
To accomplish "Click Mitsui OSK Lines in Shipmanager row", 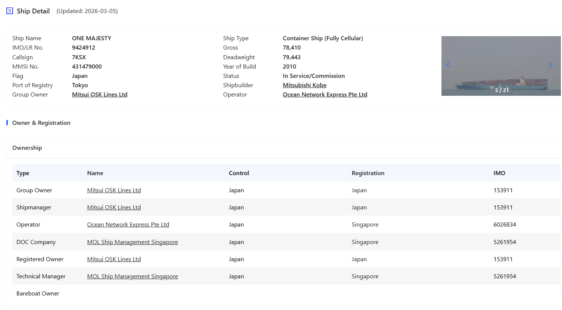I will pos(114,208).
